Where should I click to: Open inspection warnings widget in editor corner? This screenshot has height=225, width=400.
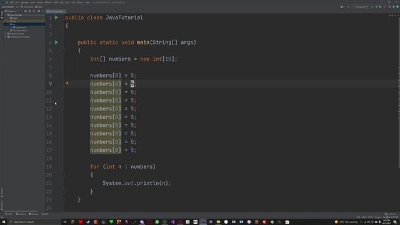point(391,15)
